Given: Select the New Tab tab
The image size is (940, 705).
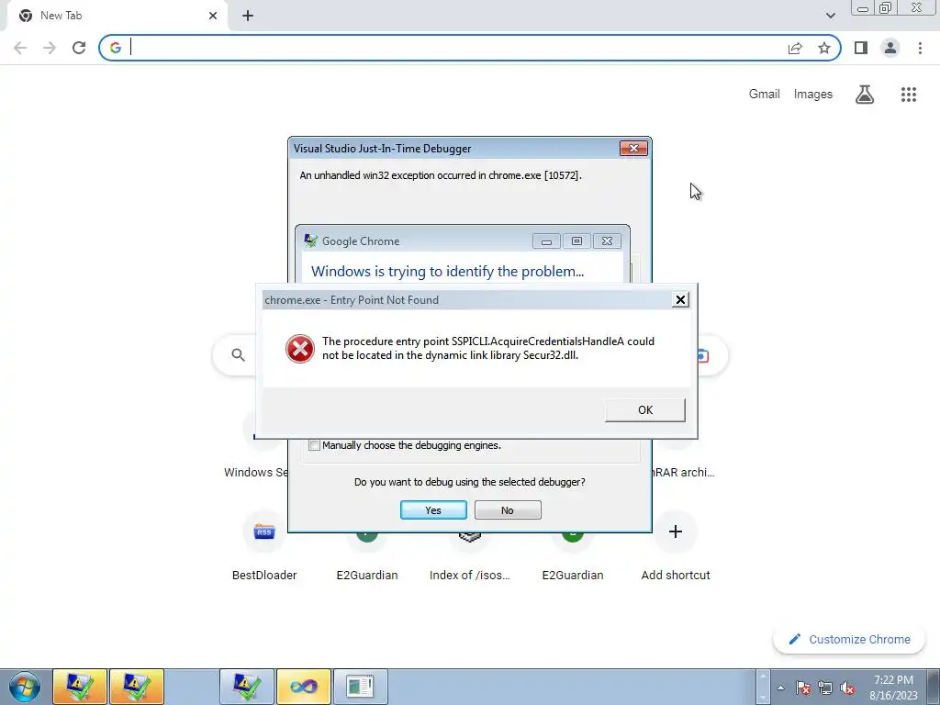Looking at the screenshot, I should pyautogui.click(x=117, y=16).
